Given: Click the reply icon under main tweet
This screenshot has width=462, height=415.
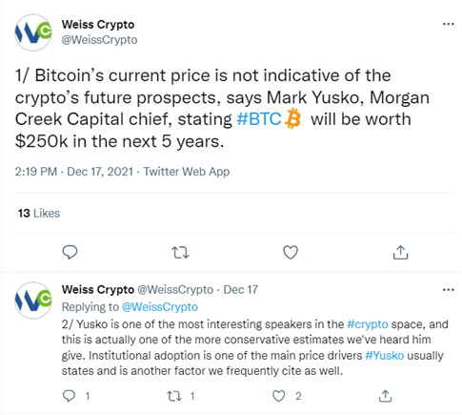Looking at the screenshot, I should [x=70, y=253].
